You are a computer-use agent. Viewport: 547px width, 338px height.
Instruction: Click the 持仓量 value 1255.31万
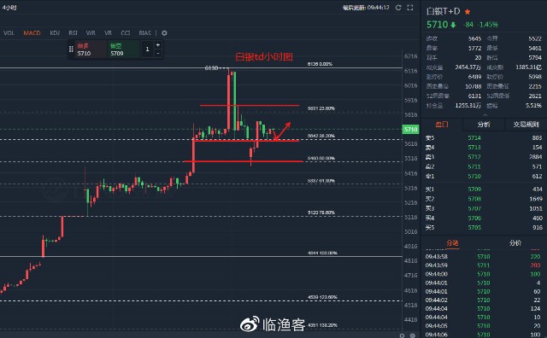[468, 105]
